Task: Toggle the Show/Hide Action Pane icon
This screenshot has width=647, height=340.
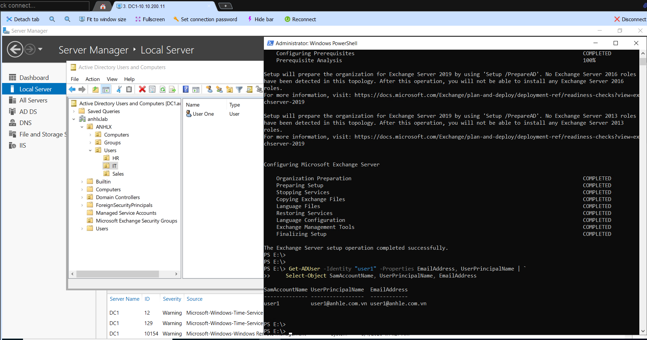Action: pos(196,90)
